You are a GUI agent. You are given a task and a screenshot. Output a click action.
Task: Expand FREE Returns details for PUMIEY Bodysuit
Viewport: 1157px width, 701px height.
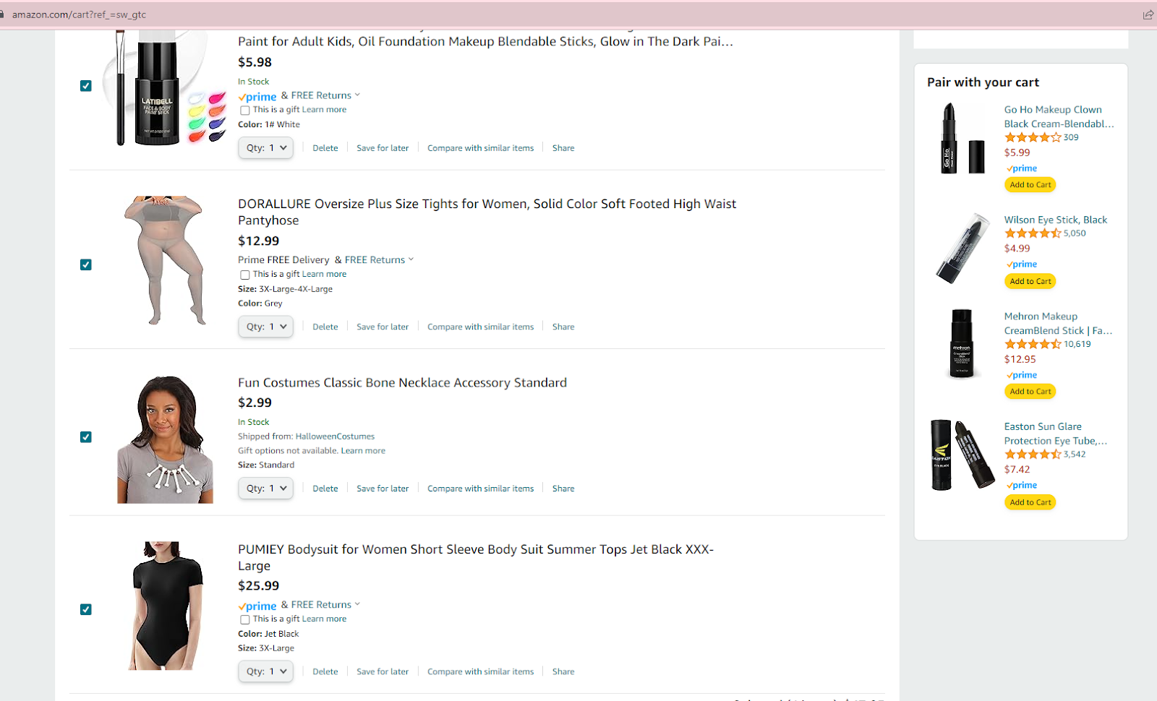pyautogui.click(x=325, y=605)
